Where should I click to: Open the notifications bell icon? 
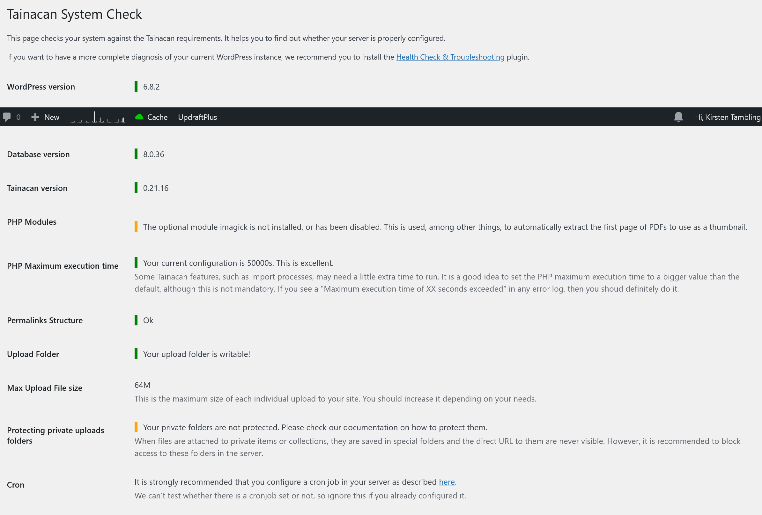[x=678, y=117]
